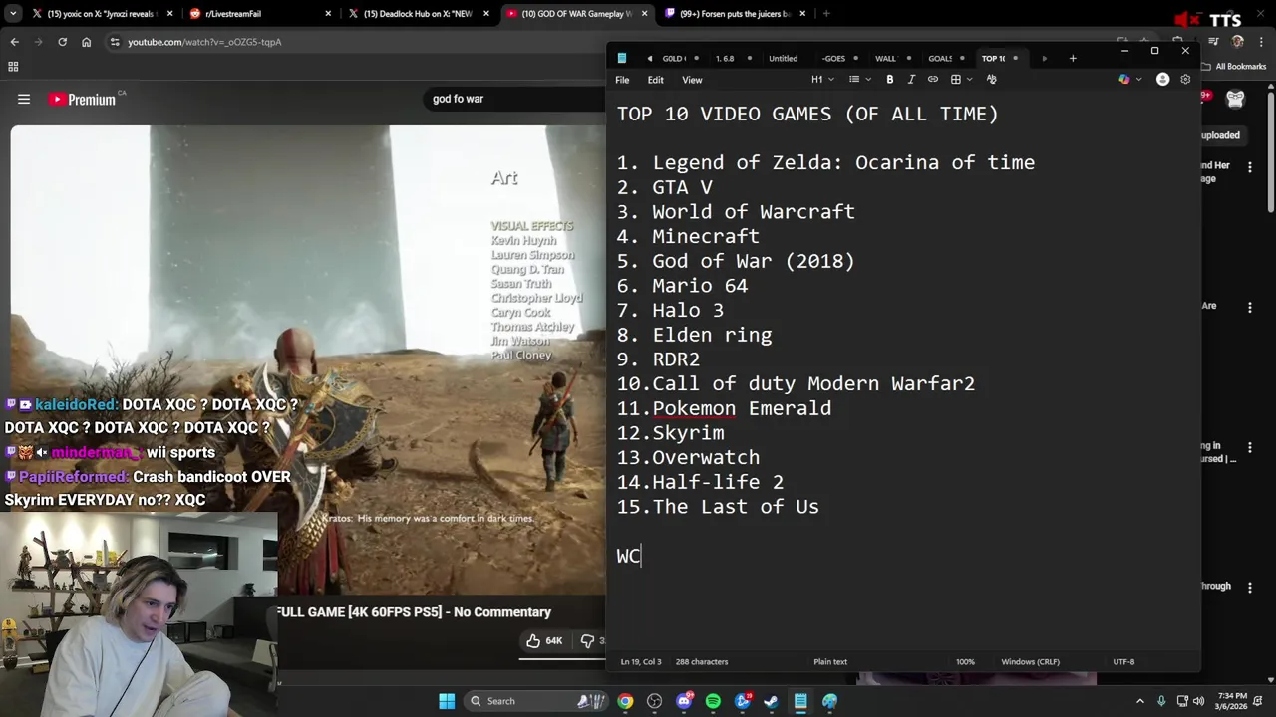Open OBS Studio from the taskbar
The width and height of the screenshot is (1276, 717).
pos(654,701)
